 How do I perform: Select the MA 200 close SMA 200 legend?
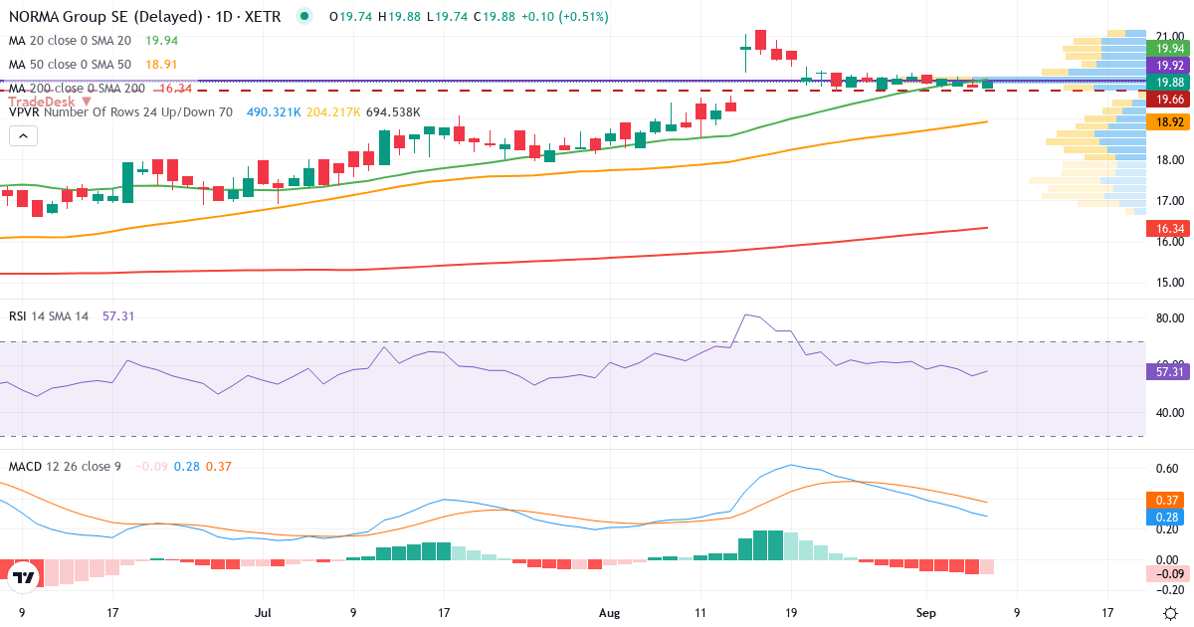click(x=77, y=89)
